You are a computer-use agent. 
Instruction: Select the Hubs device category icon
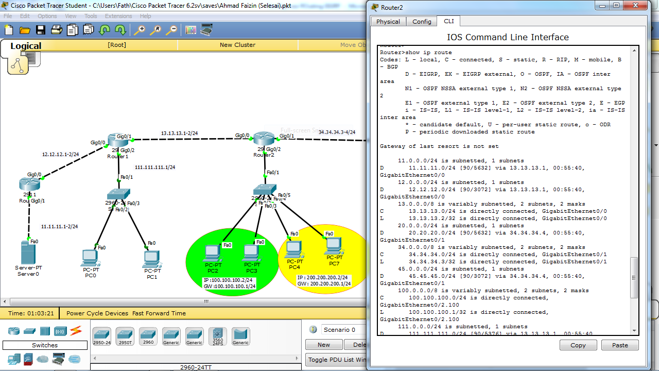[45, 331]
